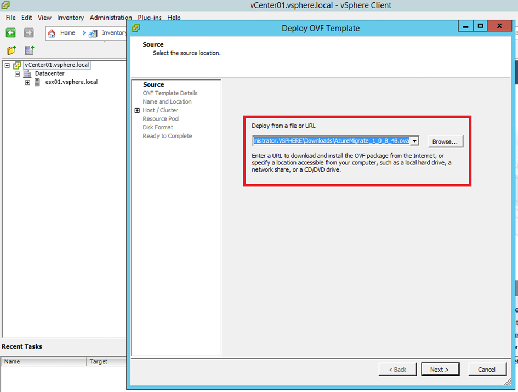
Task: Click the Next > button
Action: (440, 370)
